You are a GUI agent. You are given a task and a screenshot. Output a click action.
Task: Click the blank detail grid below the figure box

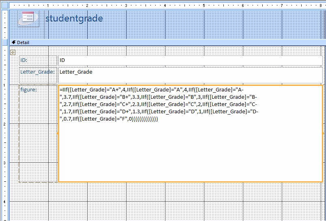tap(182, 198)
